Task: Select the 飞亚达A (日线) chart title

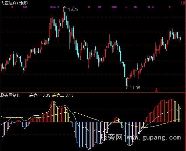Action: click(14, 3)
